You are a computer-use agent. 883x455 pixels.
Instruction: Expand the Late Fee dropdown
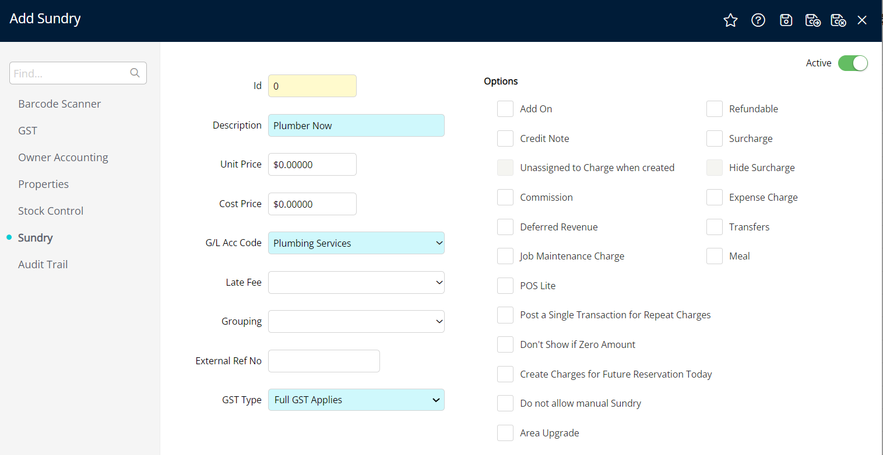pos(356,282)
